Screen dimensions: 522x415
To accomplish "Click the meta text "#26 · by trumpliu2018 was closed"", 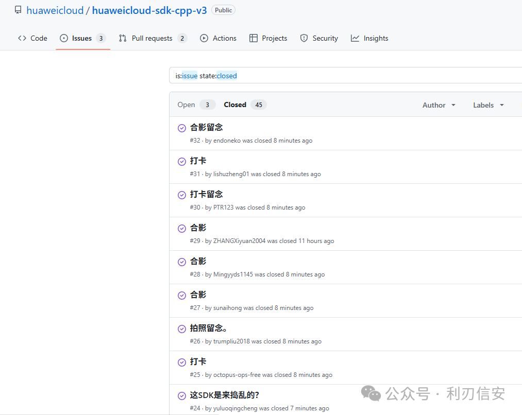I will 235,341.
